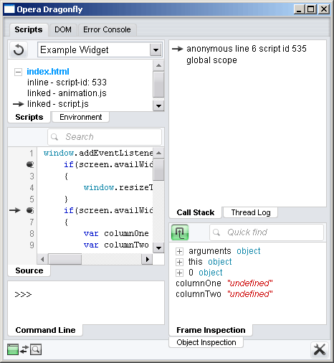Switch to the DOM tab
The image size is (334, 363).
click(x=63, y=29)
